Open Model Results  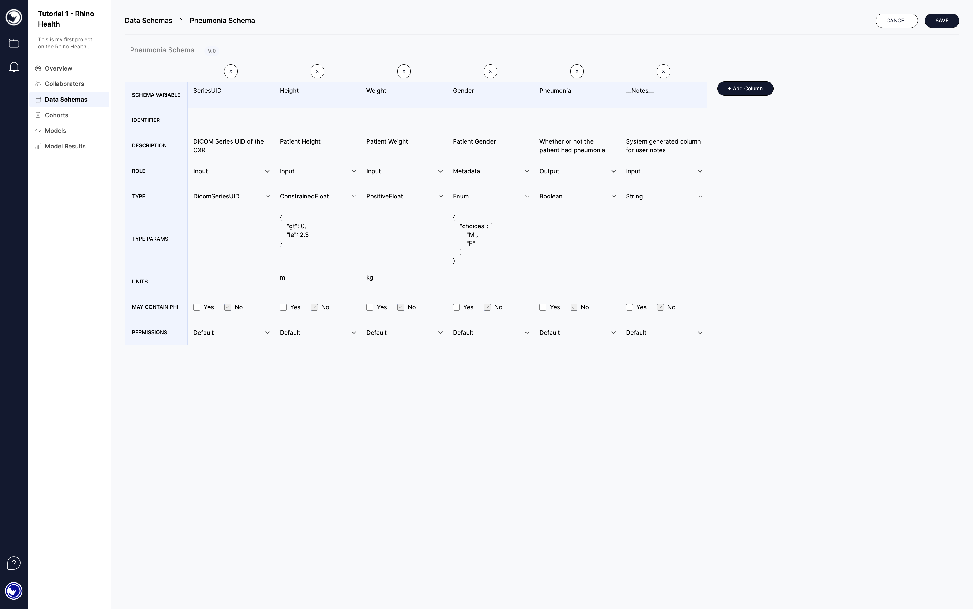(69, 146)
